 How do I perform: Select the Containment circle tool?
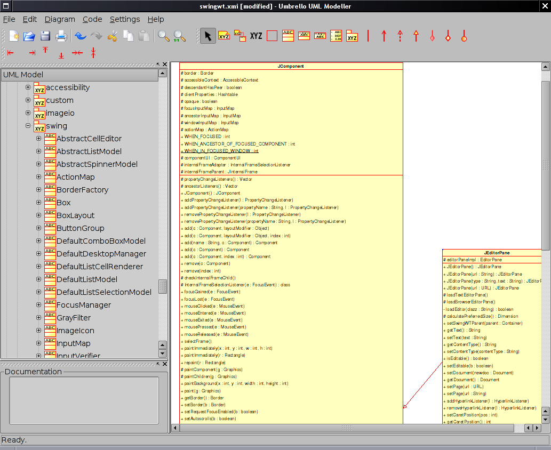coord(464,36)
